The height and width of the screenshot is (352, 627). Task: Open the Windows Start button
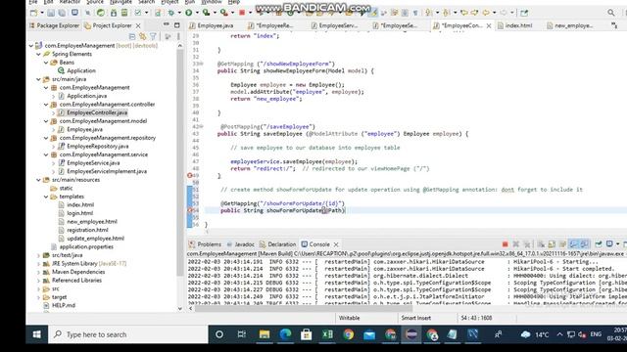point(37,334)
